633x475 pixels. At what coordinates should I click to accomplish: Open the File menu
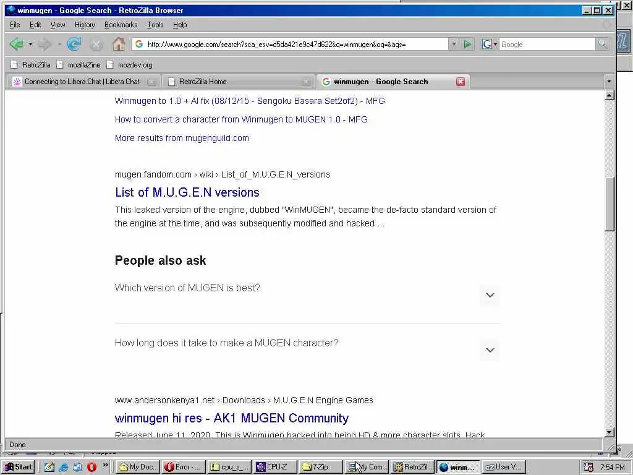point(15,25)
